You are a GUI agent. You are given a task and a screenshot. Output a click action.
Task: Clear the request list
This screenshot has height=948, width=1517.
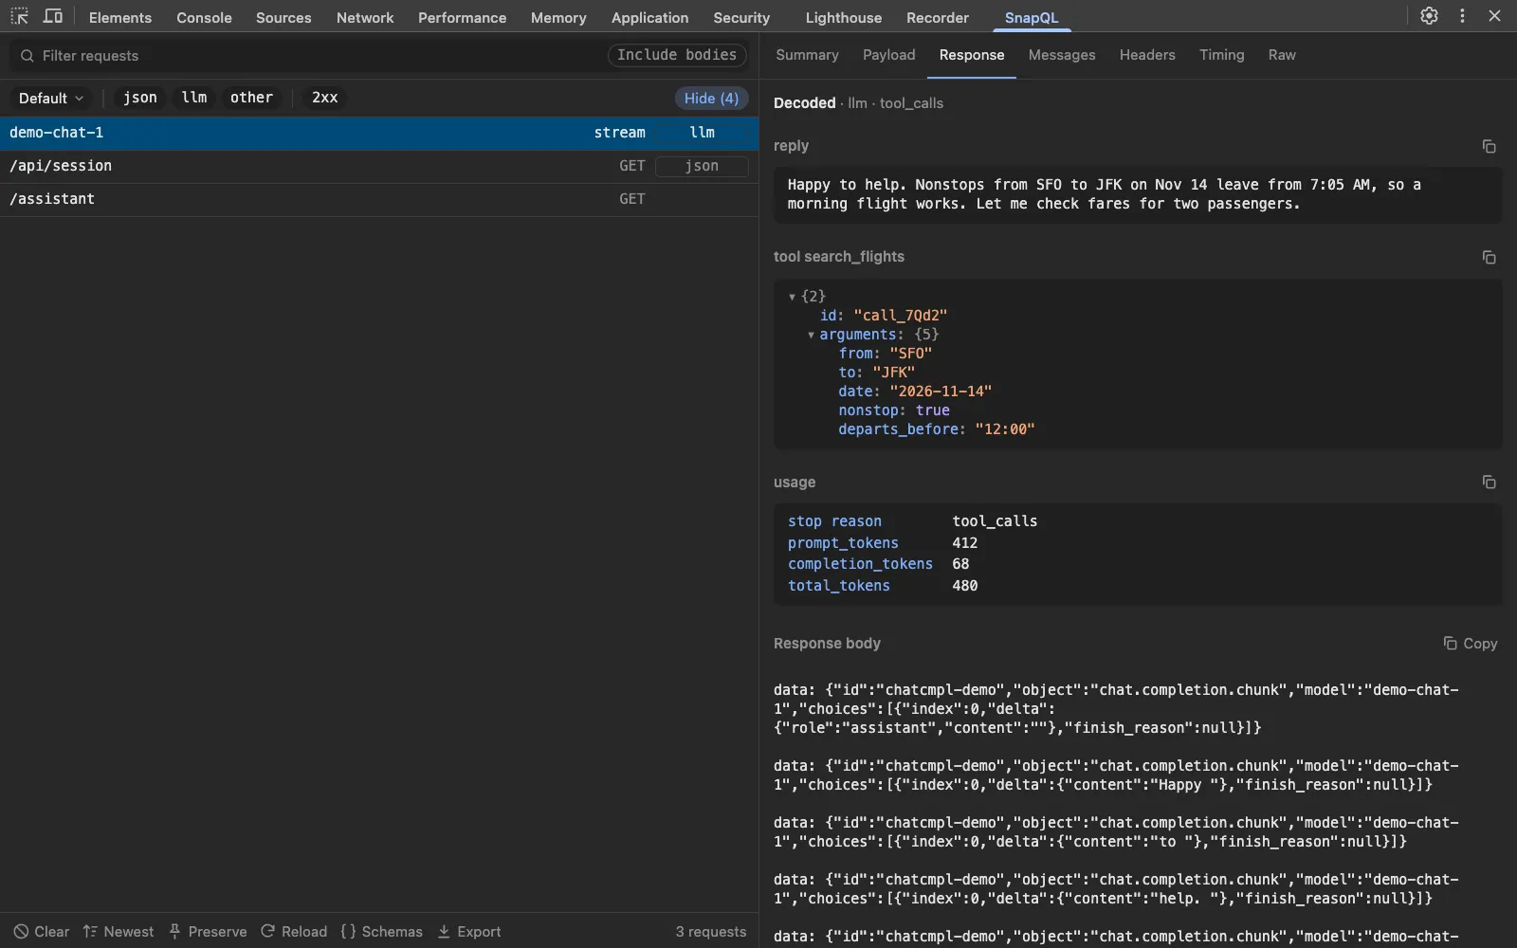pyautogui.click(x=41, y=931)
